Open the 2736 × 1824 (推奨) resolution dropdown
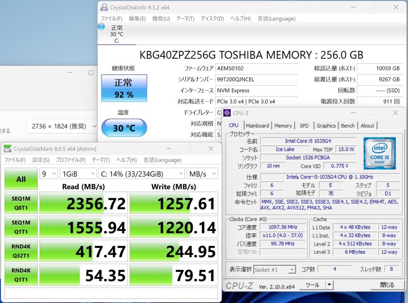This screenshot has width=408, height=303. 62,126
